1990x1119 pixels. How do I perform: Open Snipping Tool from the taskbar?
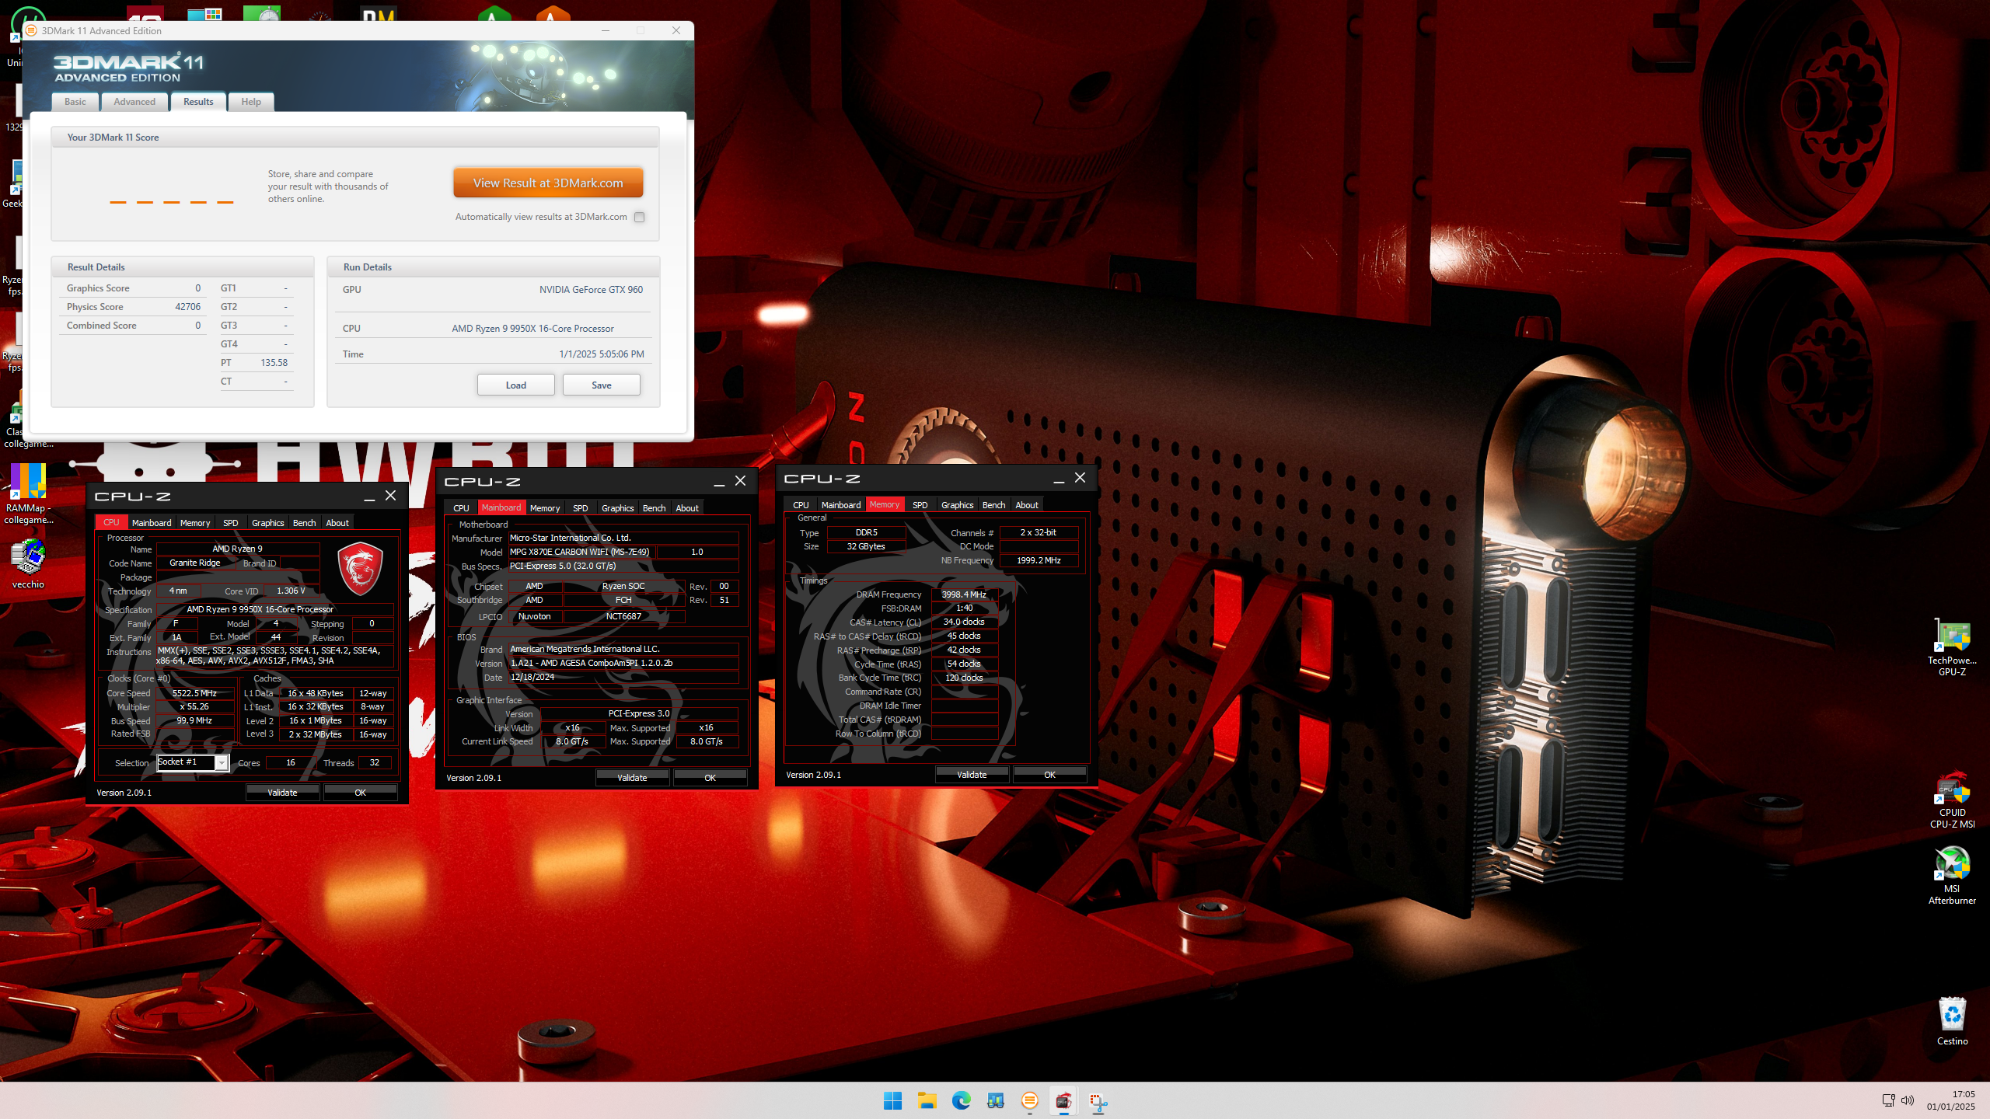coord(1098,1100)
